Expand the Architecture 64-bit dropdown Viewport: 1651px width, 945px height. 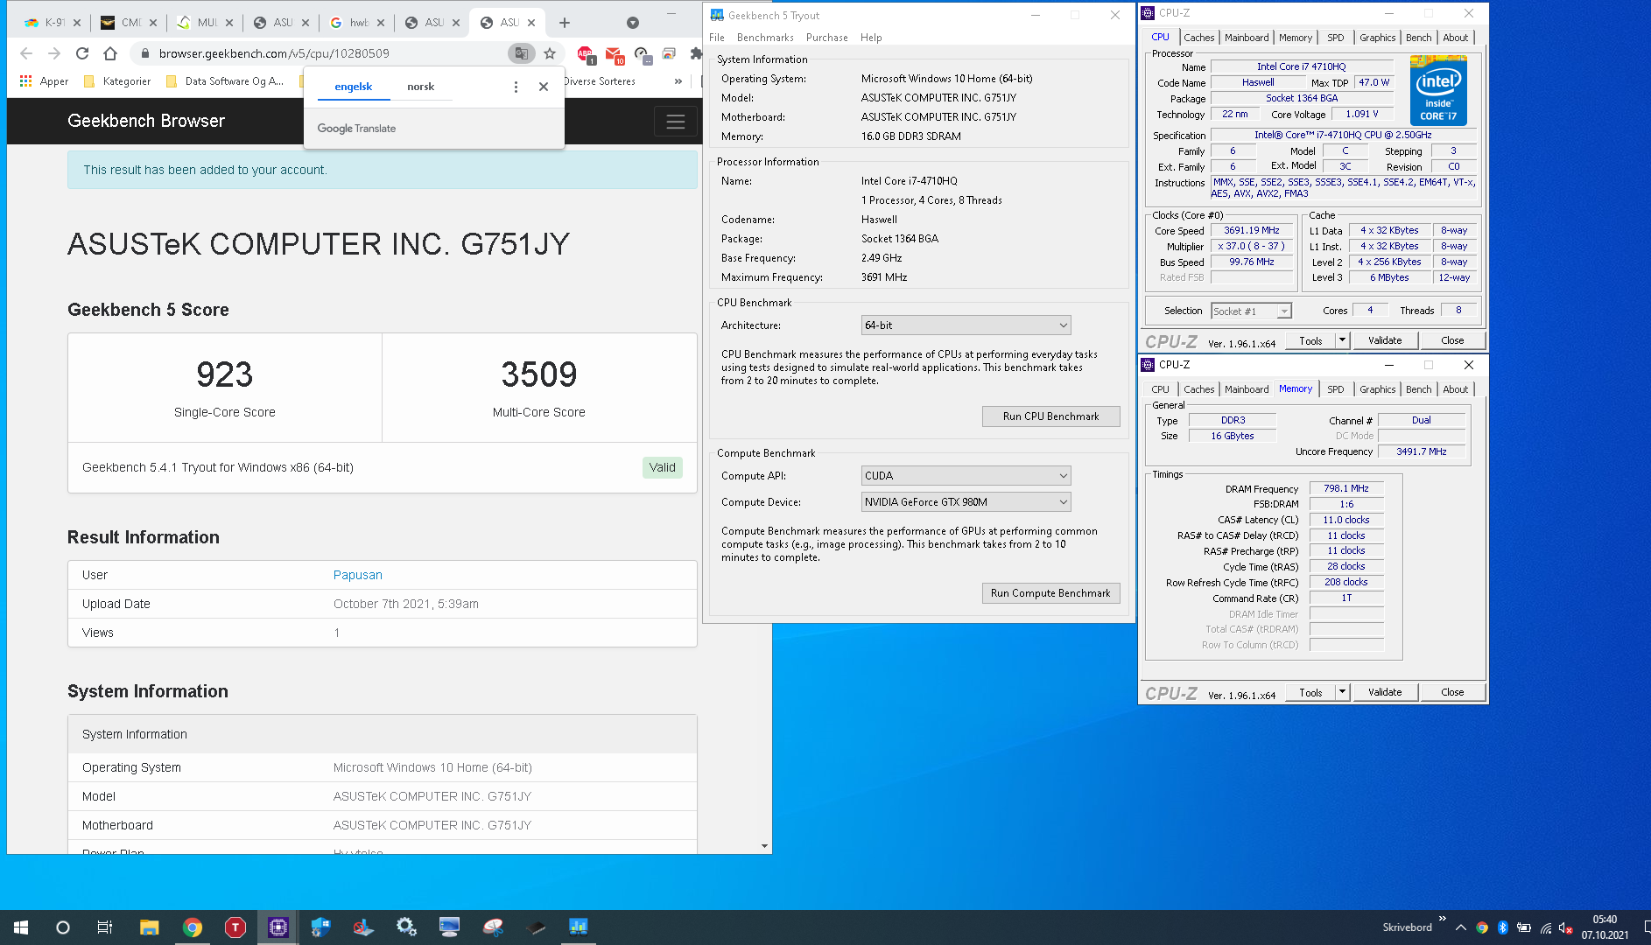966,325
